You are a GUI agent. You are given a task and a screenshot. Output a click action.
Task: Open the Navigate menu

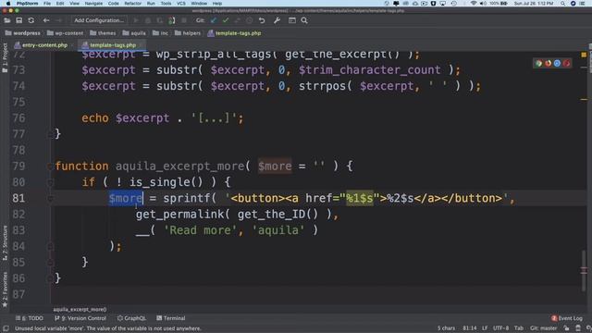(93, 4)
